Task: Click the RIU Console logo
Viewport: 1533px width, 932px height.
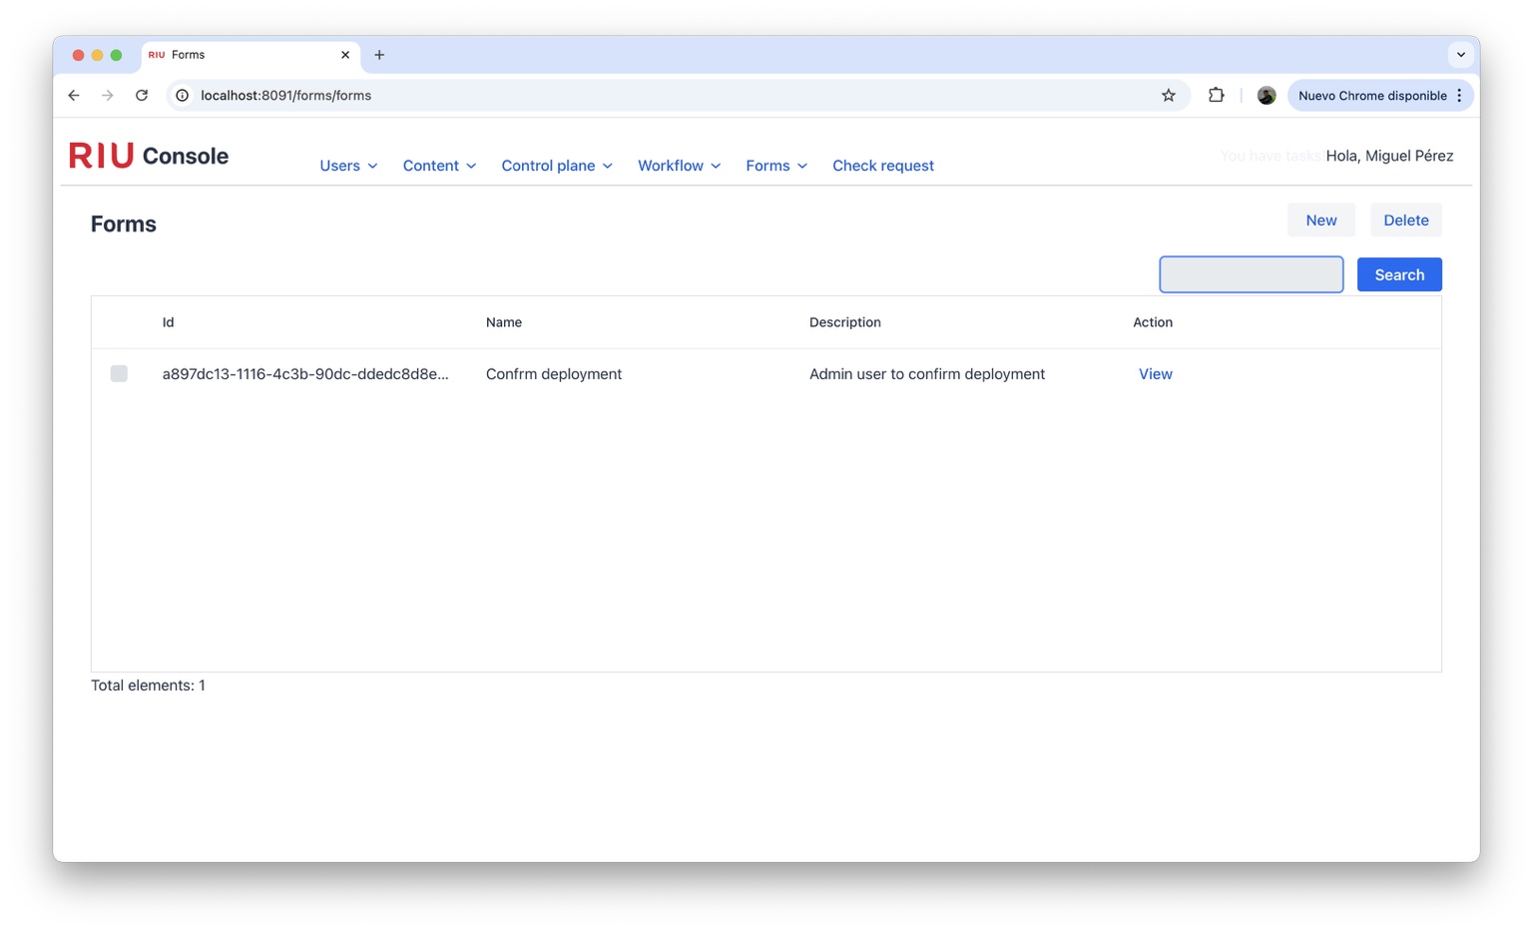Action: click(x=149, y=156)
